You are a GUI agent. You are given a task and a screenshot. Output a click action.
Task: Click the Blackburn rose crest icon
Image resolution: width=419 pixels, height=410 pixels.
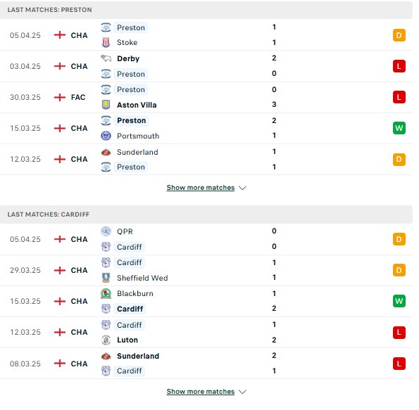coord(106,293)
